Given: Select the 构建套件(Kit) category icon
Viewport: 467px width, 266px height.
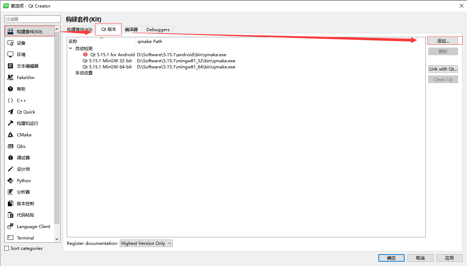Looking at the screenshot, I should [10, 32].
